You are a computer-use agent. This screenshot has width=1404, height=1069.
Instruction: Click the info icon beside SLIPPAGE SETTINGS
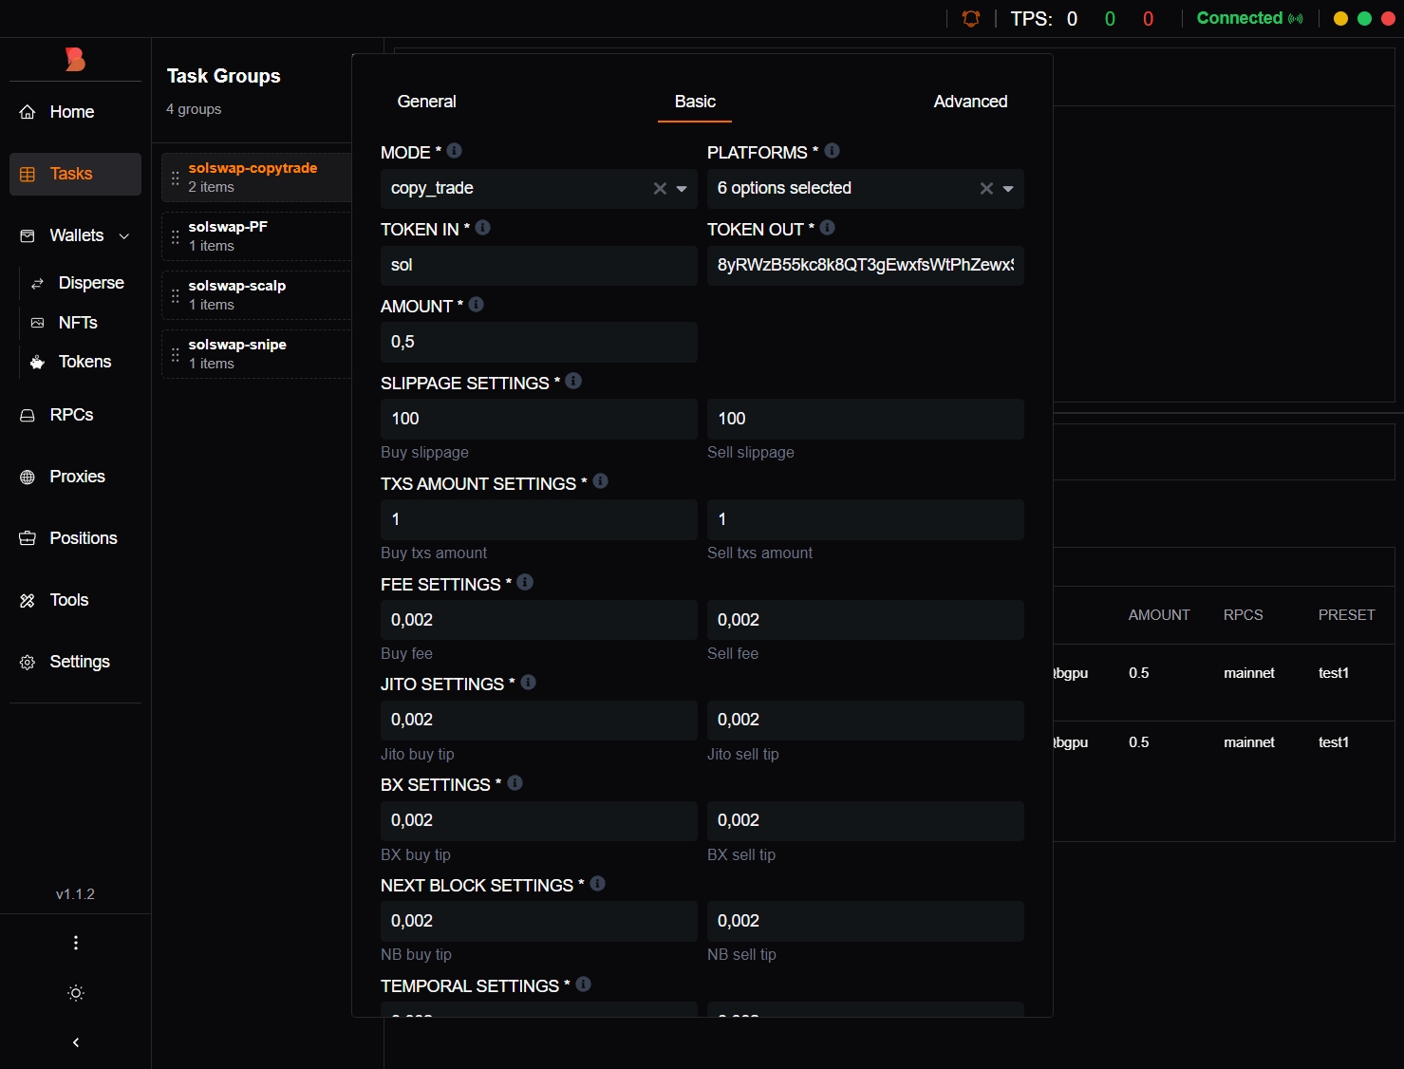tap(573, 381)
